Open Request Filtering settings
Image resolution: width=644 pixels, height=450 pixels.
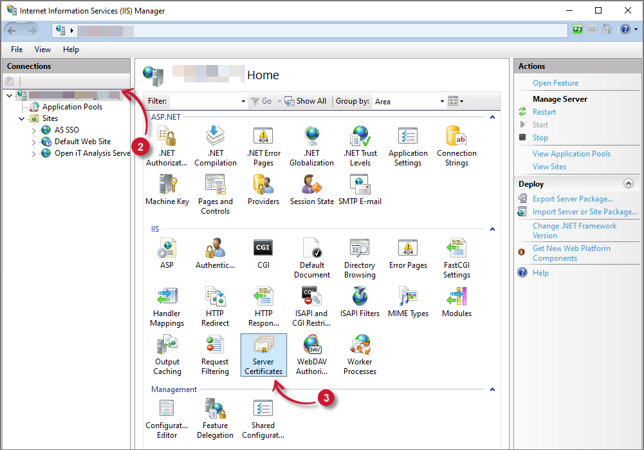[215, 354]
